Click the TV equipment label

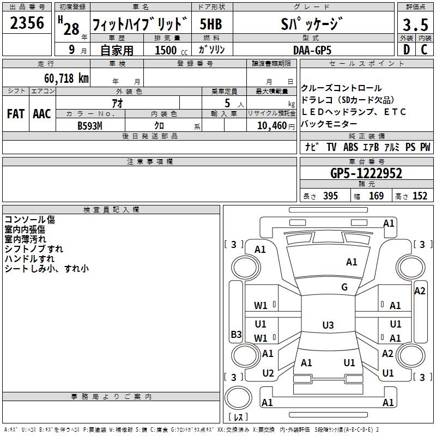click(x=331, y=147)
